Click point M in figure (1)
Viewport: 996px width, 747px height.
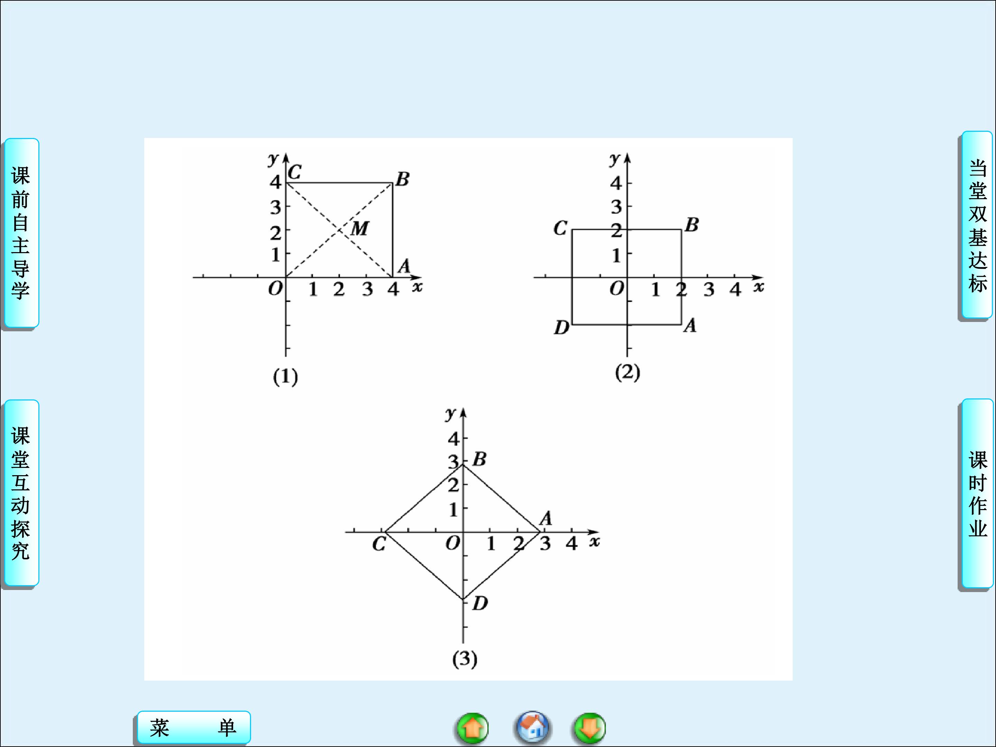[360, 229]
